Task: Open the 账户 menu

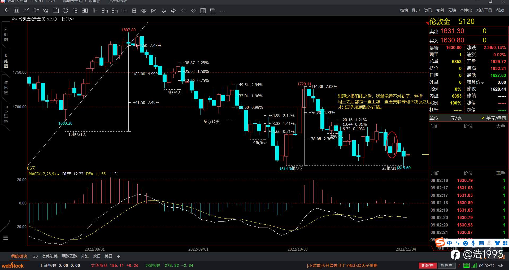Action: (x=416, y=10)
